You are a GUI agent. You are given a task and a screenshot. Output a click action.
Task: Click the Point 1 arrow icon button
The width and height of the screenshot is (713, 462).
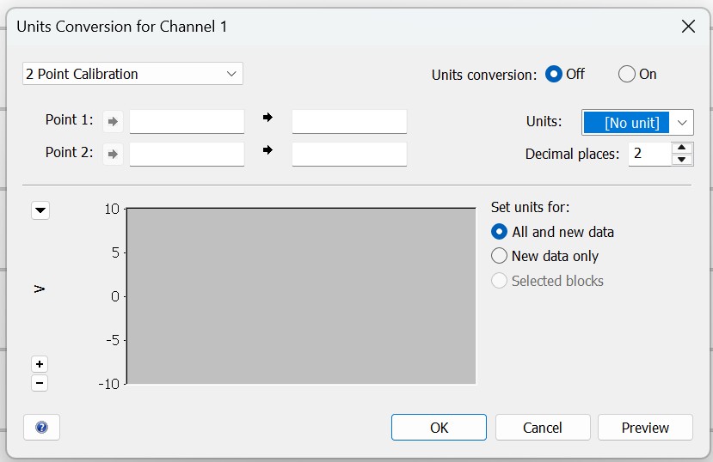(113, 121)
